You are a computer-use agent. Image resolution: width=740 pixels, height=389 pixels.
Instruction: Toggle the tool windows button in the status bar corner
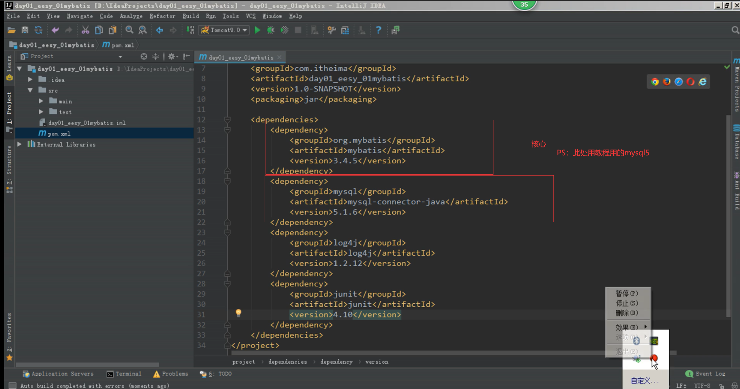click(x=12, y=386)
